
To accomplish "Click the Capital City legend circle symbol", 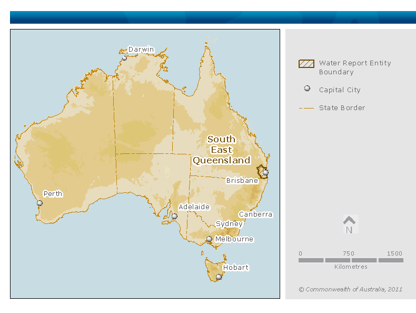I will [307, 89].
